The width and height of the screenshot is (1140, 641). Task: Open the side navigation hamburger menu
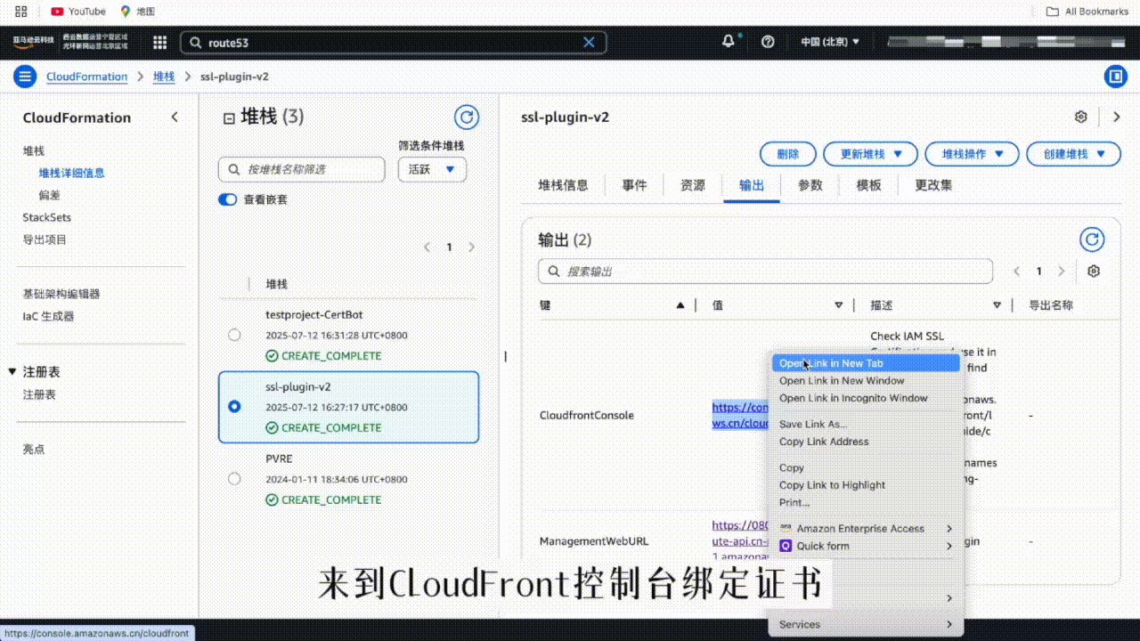(25, 77)
